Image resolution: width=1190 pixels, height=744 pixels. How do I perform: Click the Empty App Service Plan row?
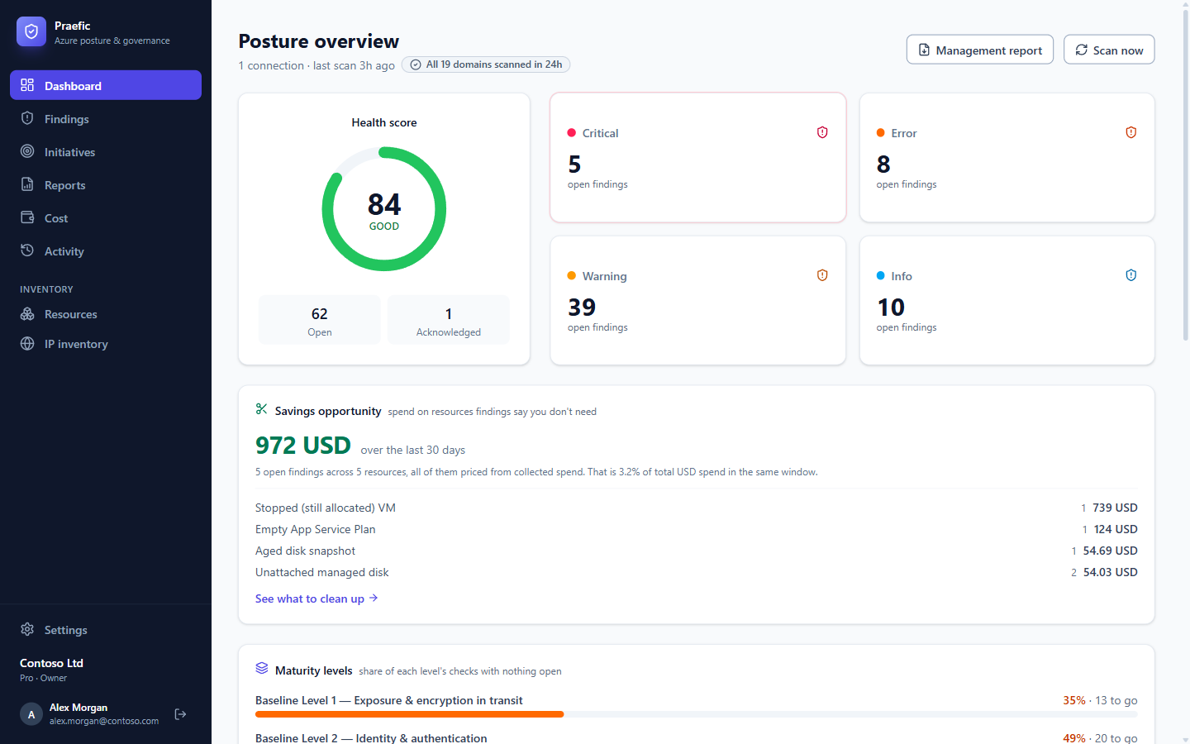coord(697,529)
